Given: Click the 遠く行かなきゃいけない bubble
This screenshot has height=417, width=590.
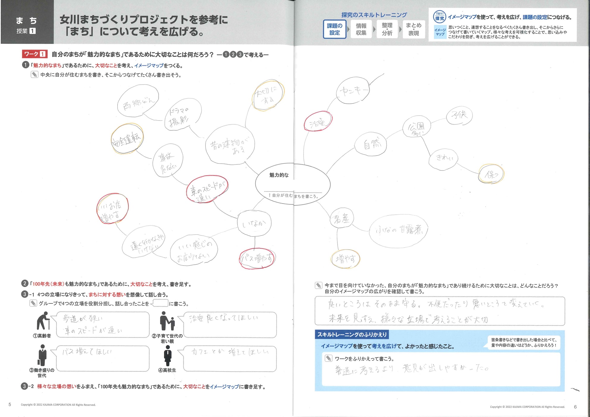Looking at the screenshot, I should tap(144, 242).
